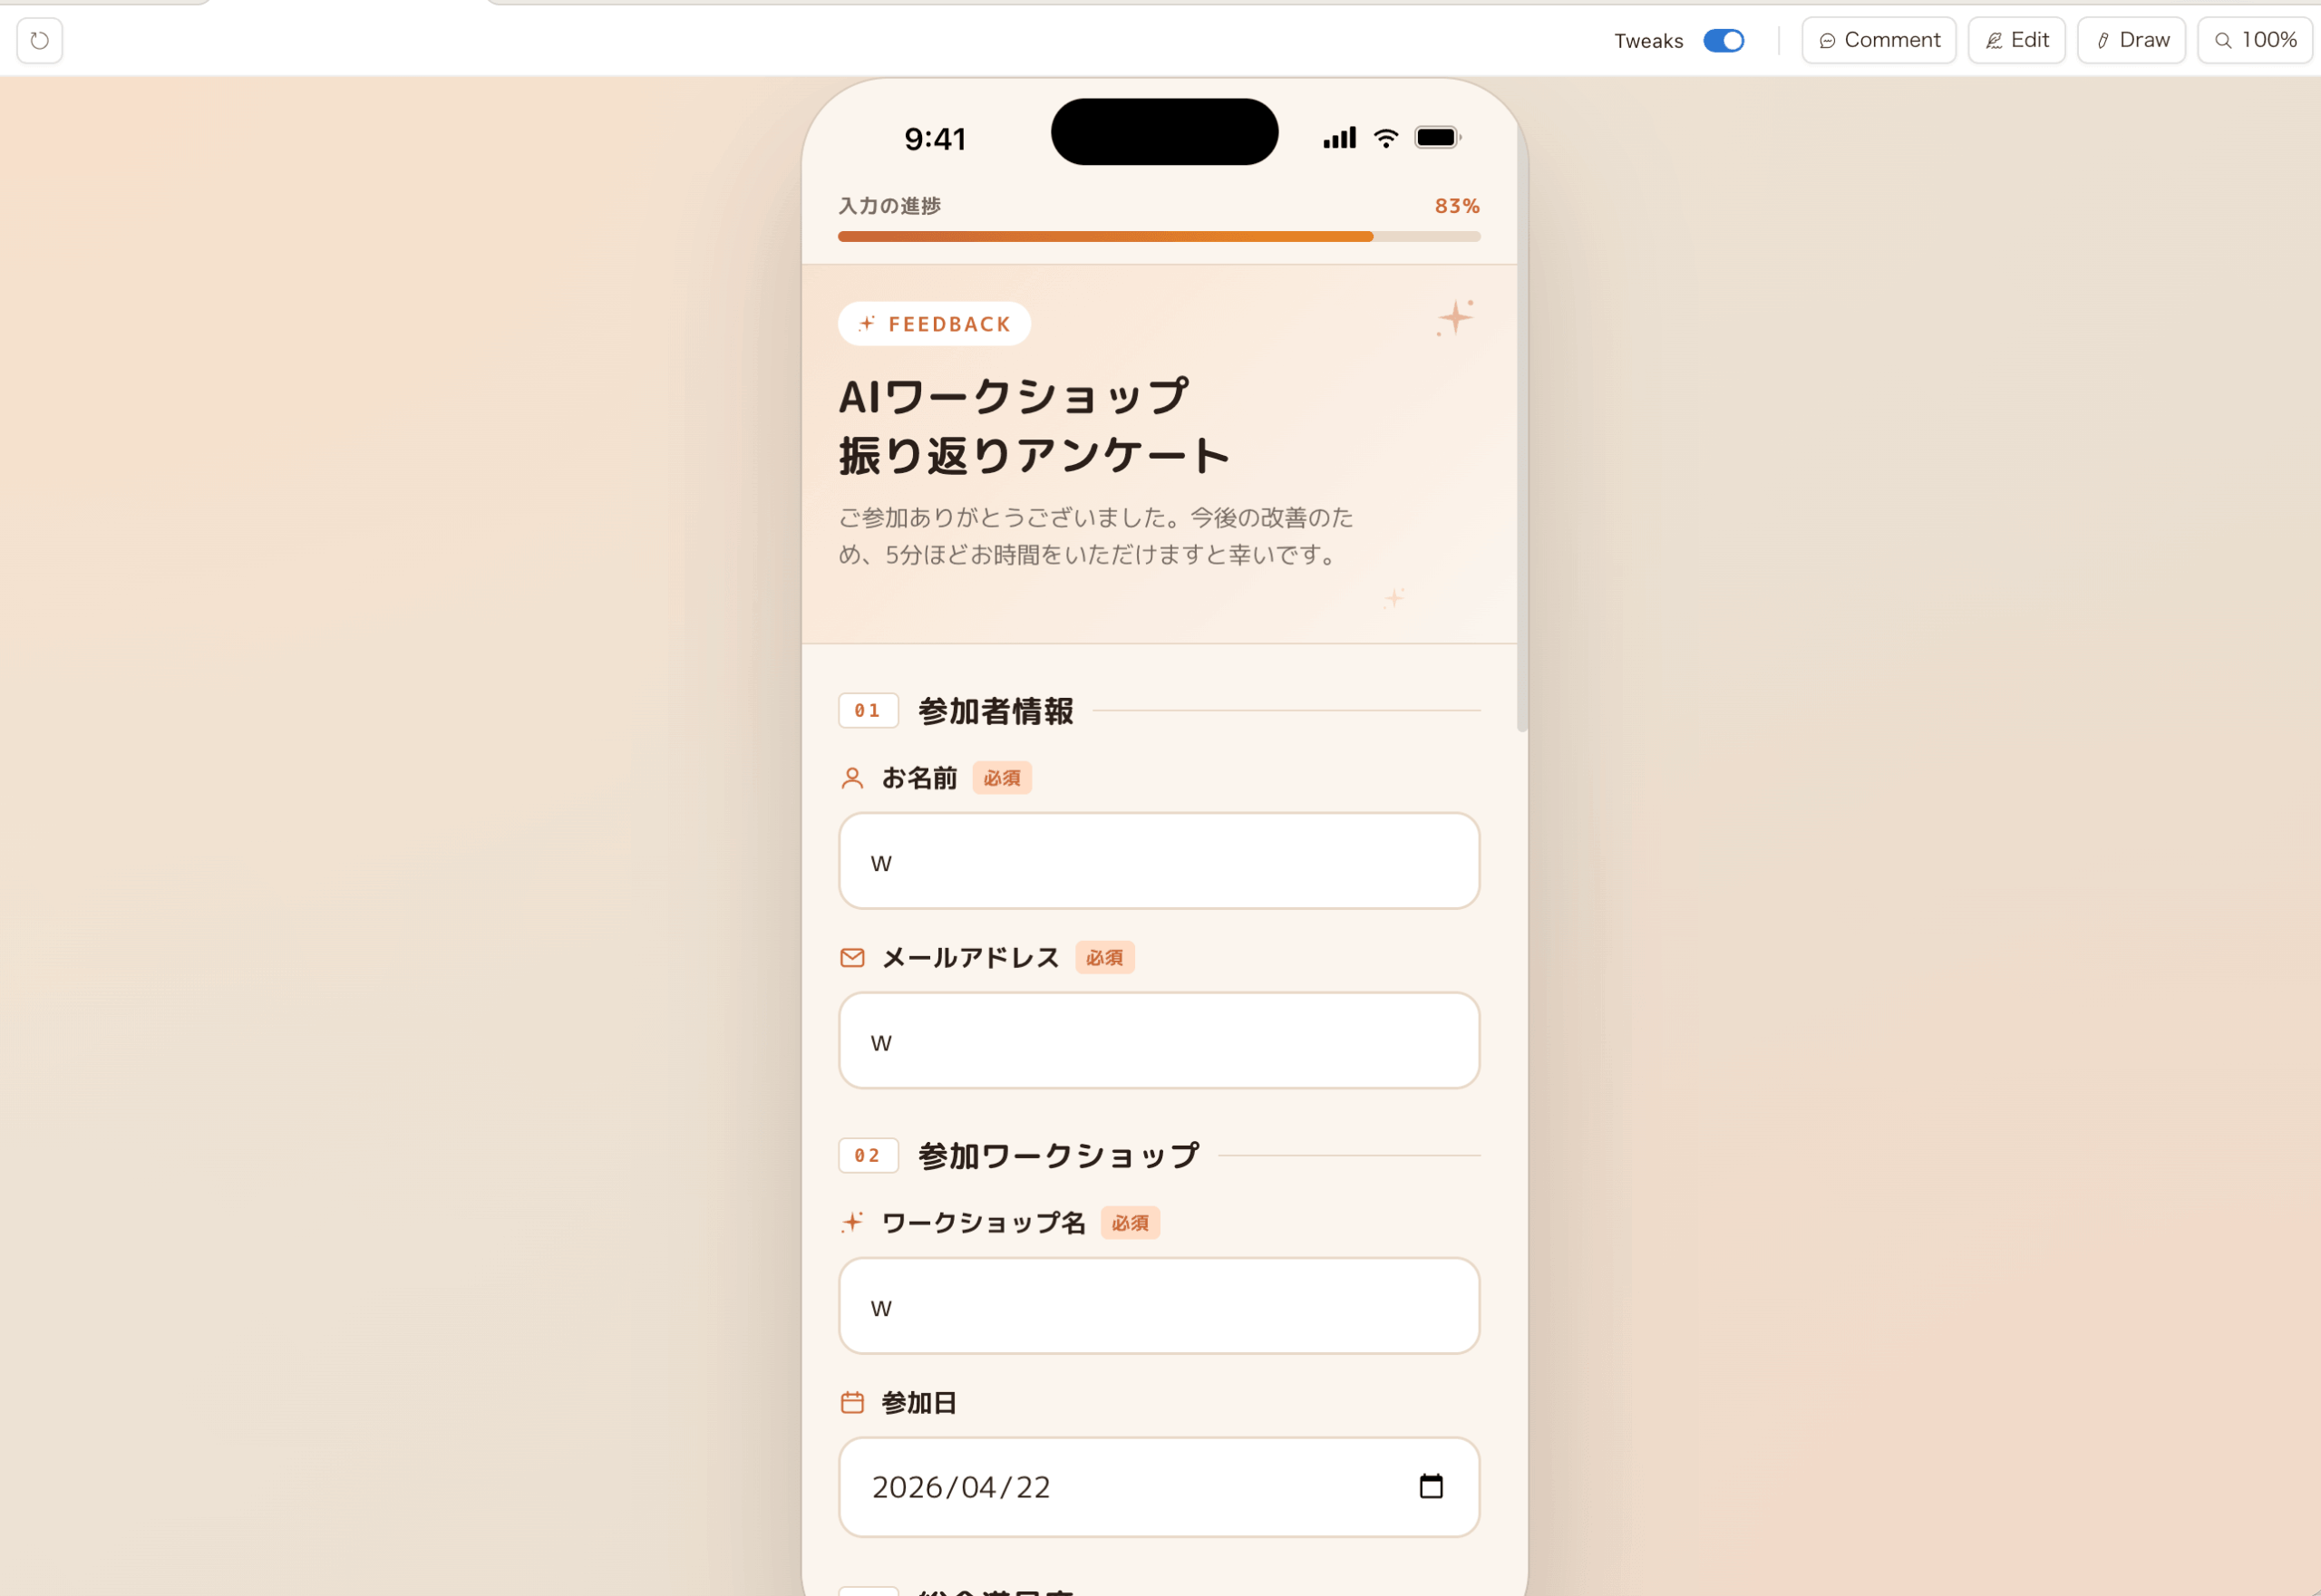Focus the メールアドレス text input
Screen dimensions: 2321x1596
click(x=1159, y=1040)
